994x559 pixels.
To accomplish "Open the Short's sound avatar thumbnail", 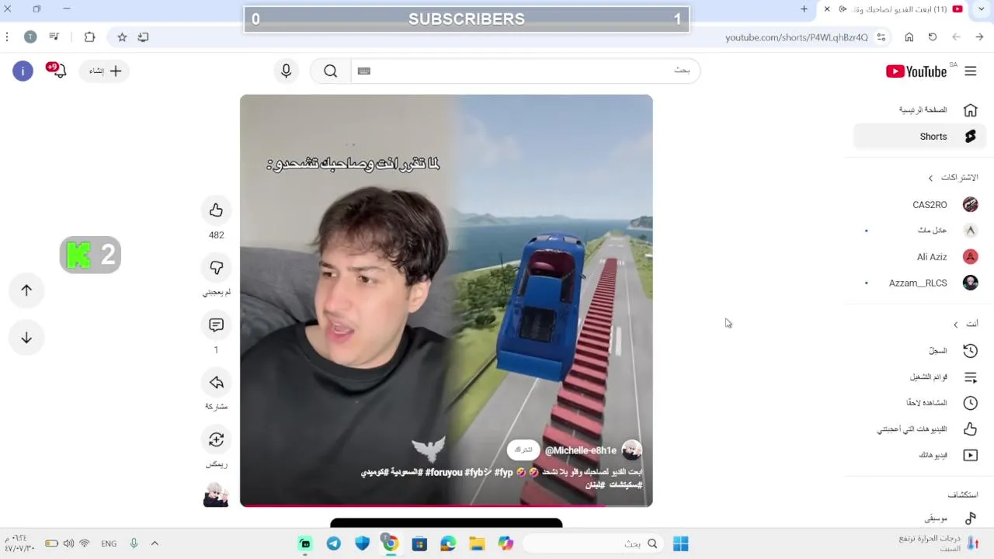I will pos(216,495).
